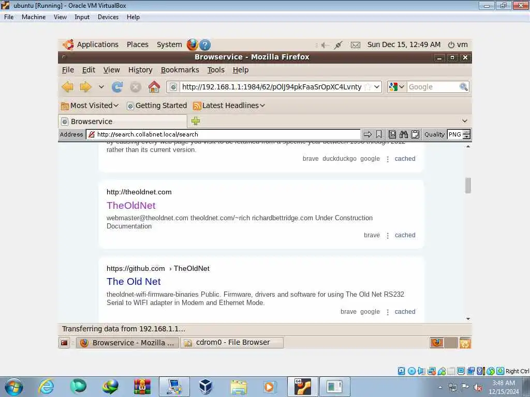Click the page vertical scrollbar thumb
This screenshot has height=397, width=530.
pyautogui.click(x=468, y=186)
